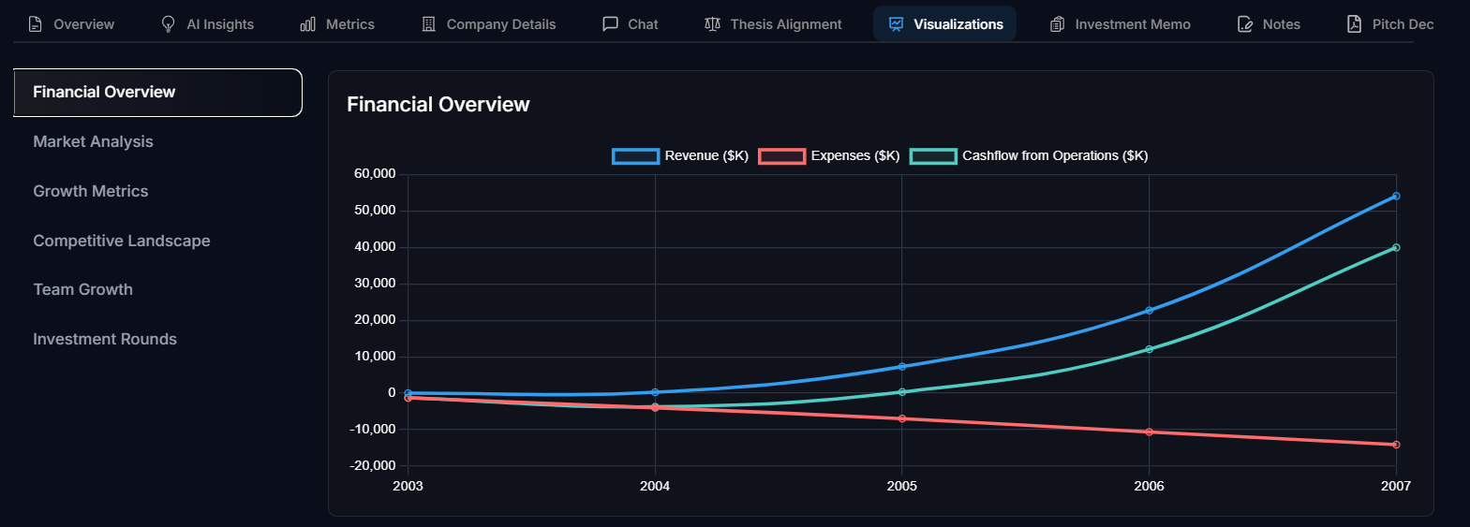Click the Investment Memo icon

pos(1058,24)
